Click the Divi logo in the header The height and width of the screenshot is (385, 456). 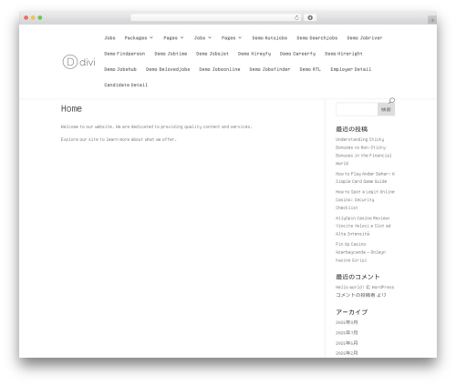78,62
